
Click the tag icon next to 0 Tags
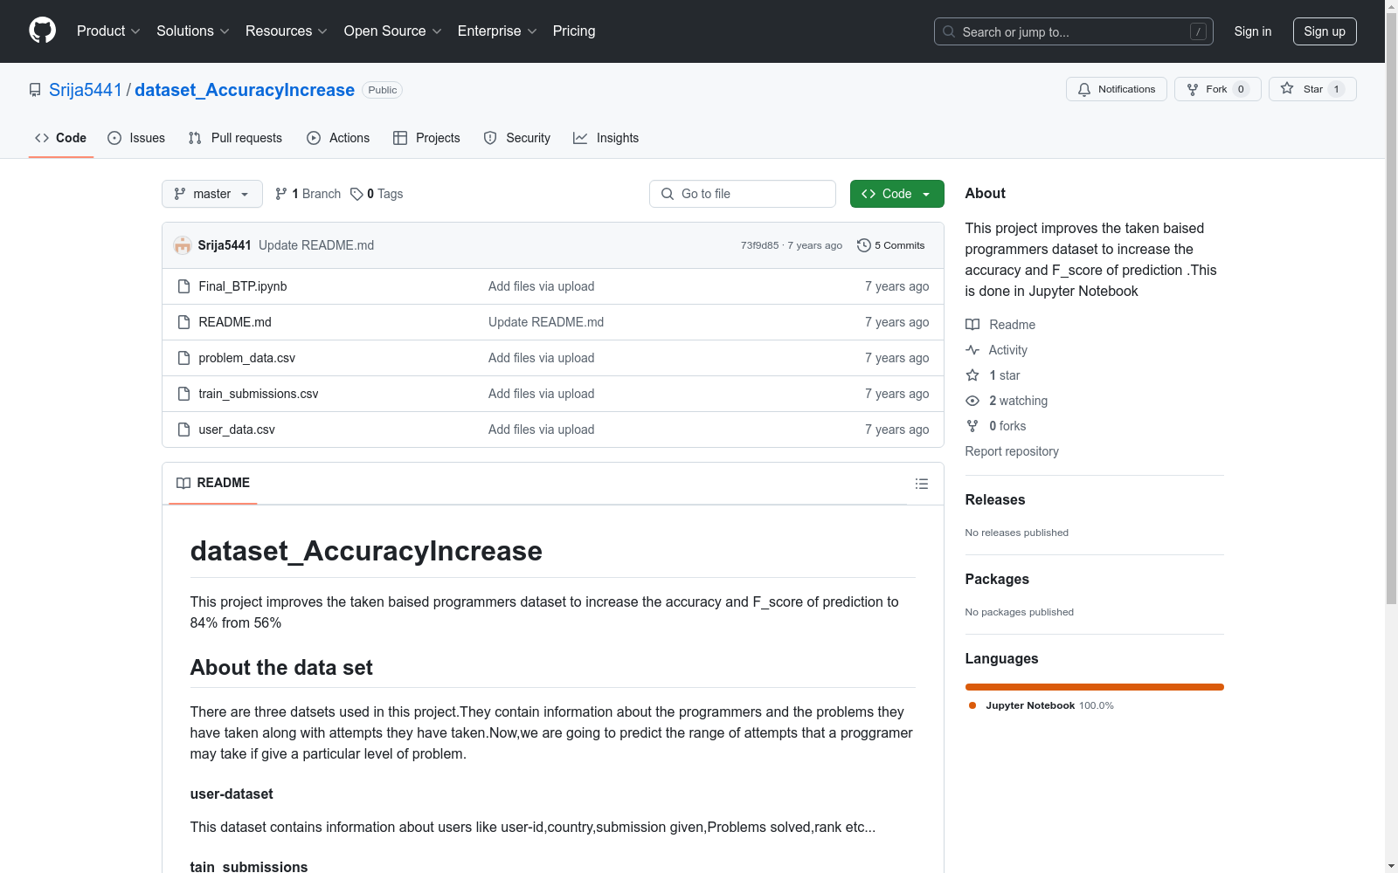(356, 194)
